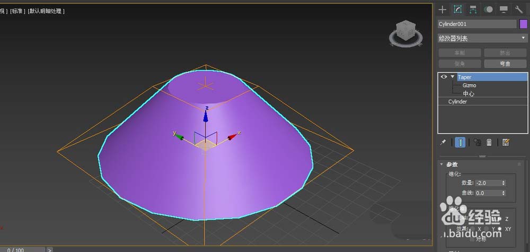
Task: Click the time slider next-frame arrow
Action: (49, 250)
